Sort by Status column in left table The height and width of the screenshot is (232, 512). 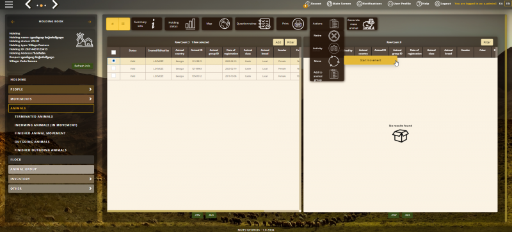(132, 52)
